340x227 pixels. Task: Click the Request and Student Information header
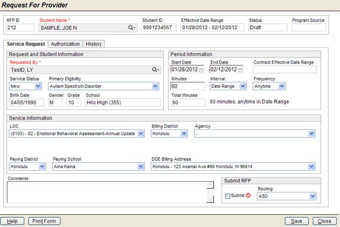coord(85,55)
